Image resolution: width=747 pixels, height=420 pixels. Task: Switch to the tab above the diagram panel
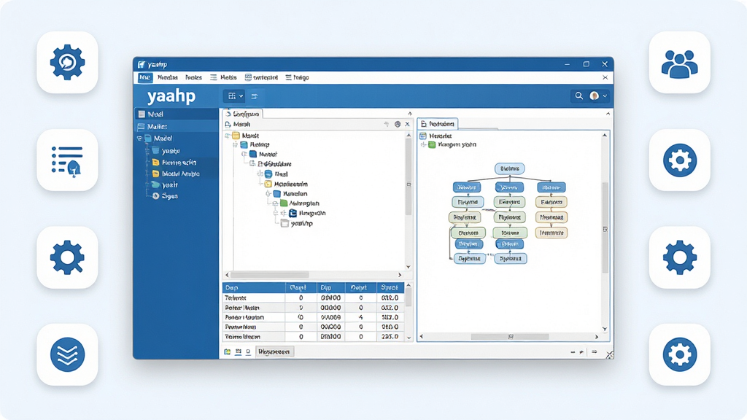[x=438, y=124]
